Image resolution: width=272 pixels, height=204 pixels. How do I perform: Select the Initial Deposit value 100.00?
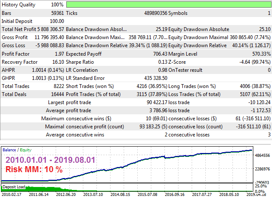coord(56,21)
